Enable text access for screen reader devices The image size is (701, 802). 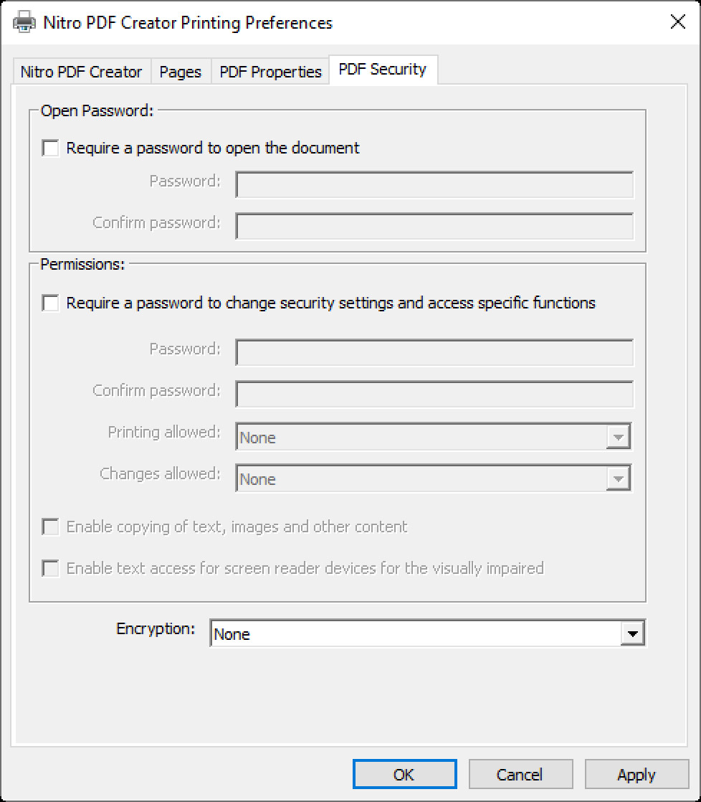point(50,568)
